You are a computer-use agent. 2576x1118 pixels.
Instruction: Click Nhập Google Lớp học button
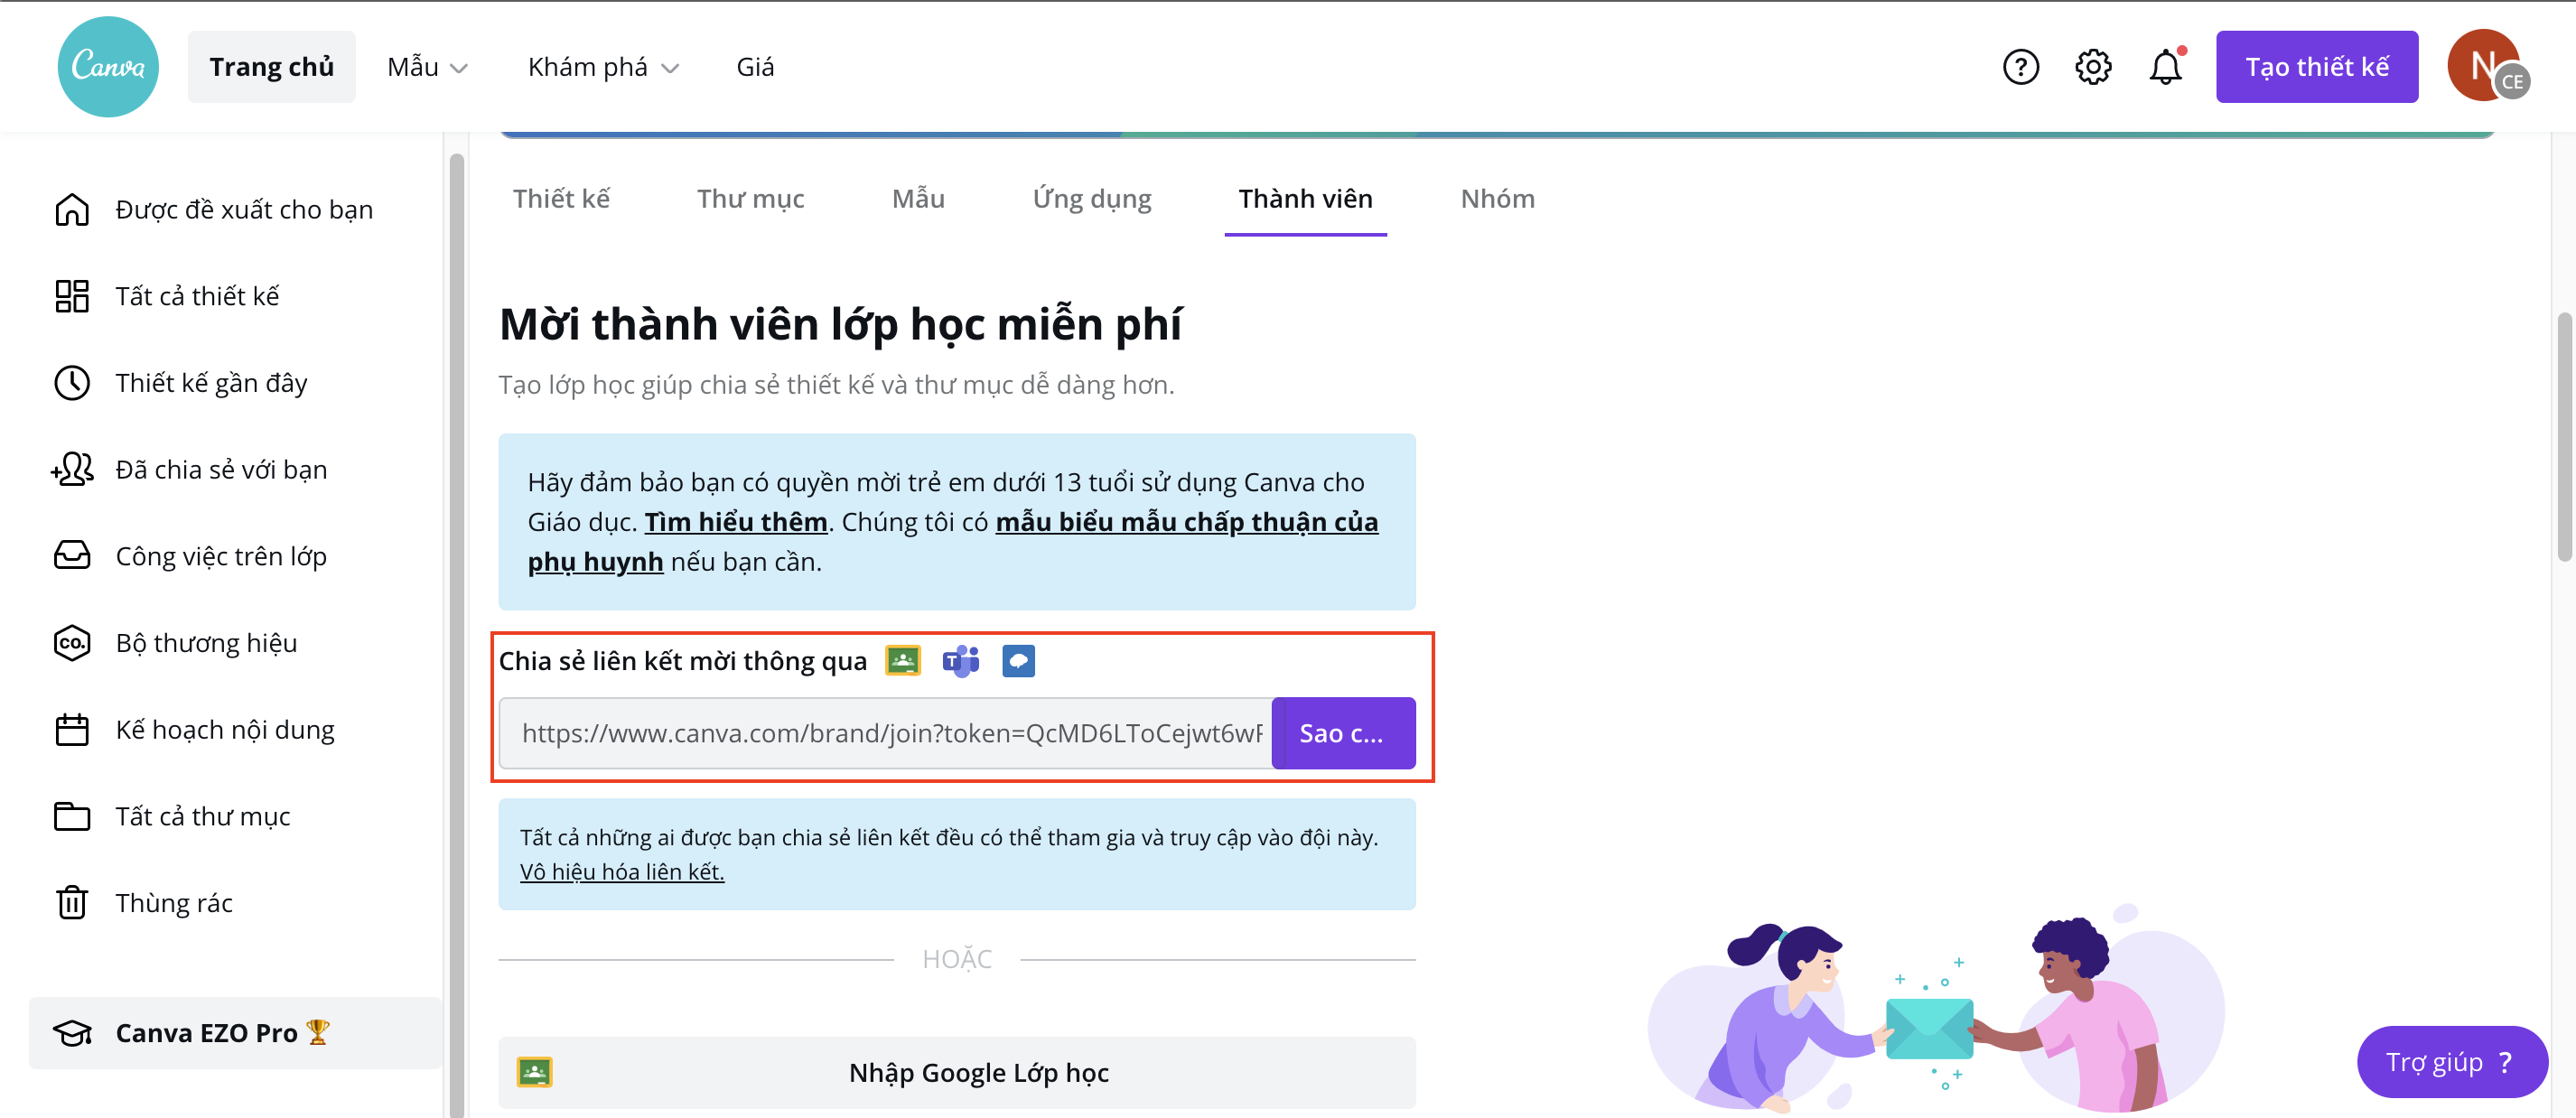(957, 1072)
